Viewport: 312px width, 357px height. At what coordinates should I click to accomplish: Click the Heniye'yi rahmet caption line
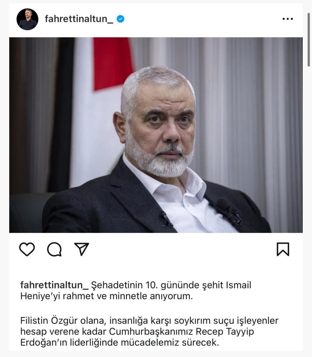tap(107, 296)
